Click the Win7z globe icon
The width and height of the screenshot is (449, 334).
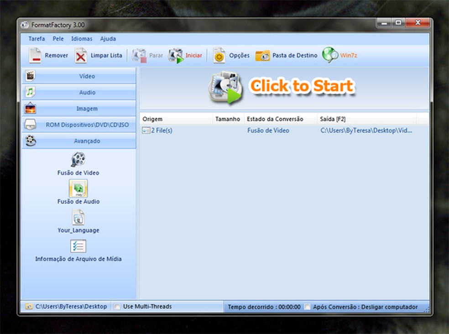coord(330,55)
